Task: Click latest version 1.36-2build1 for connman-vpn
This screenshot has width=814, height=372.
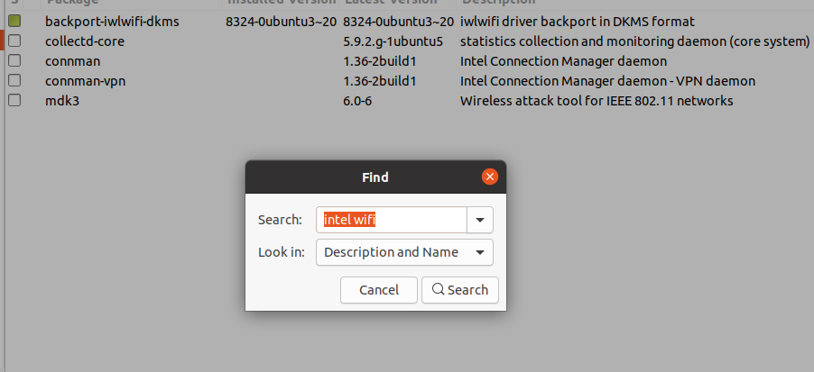Action: (x=380, y=81)
